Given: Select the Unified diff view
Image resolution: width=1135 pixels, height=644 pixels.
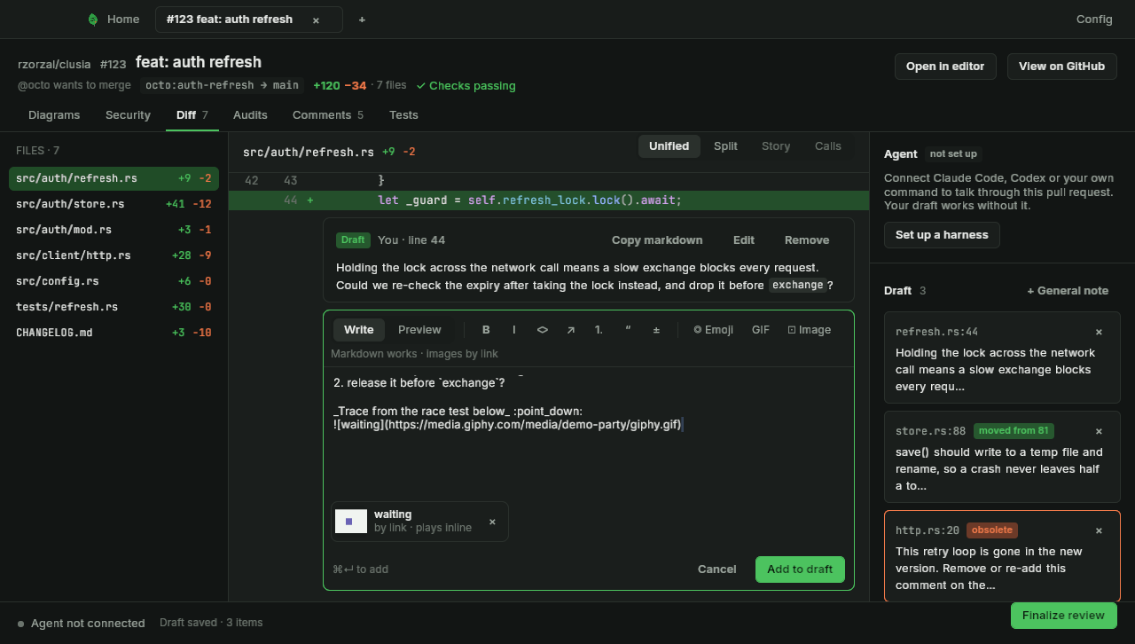Looking at the screenshot, I should click(669, 146).
